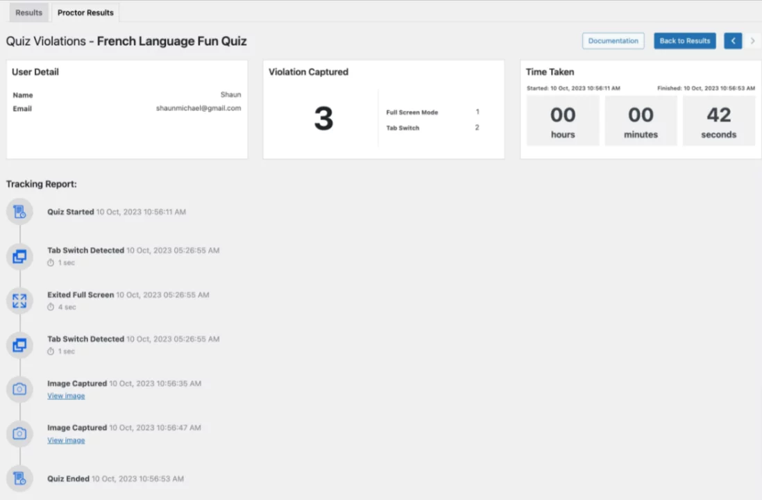Image resolution: width=762 pixels, height=500 pixels.
Task: Go to next result with right chevron
Action: pyautogui.click(x=752, y=41)
